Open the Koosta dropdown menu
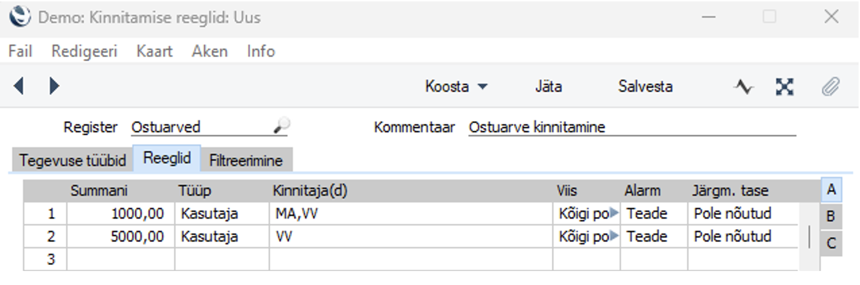Screen dimensions: 860x285 tap(456, 86)
